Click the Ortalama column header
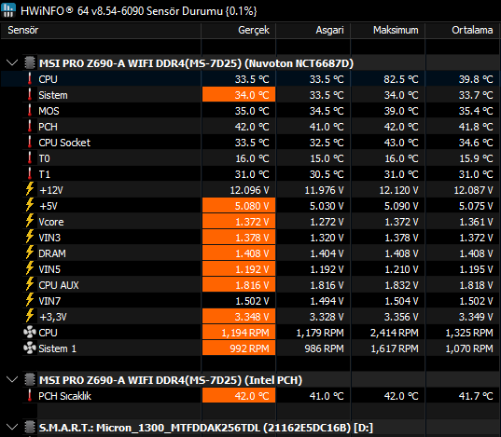Viewport: 501px width, 437px height. tap(463, 31)
